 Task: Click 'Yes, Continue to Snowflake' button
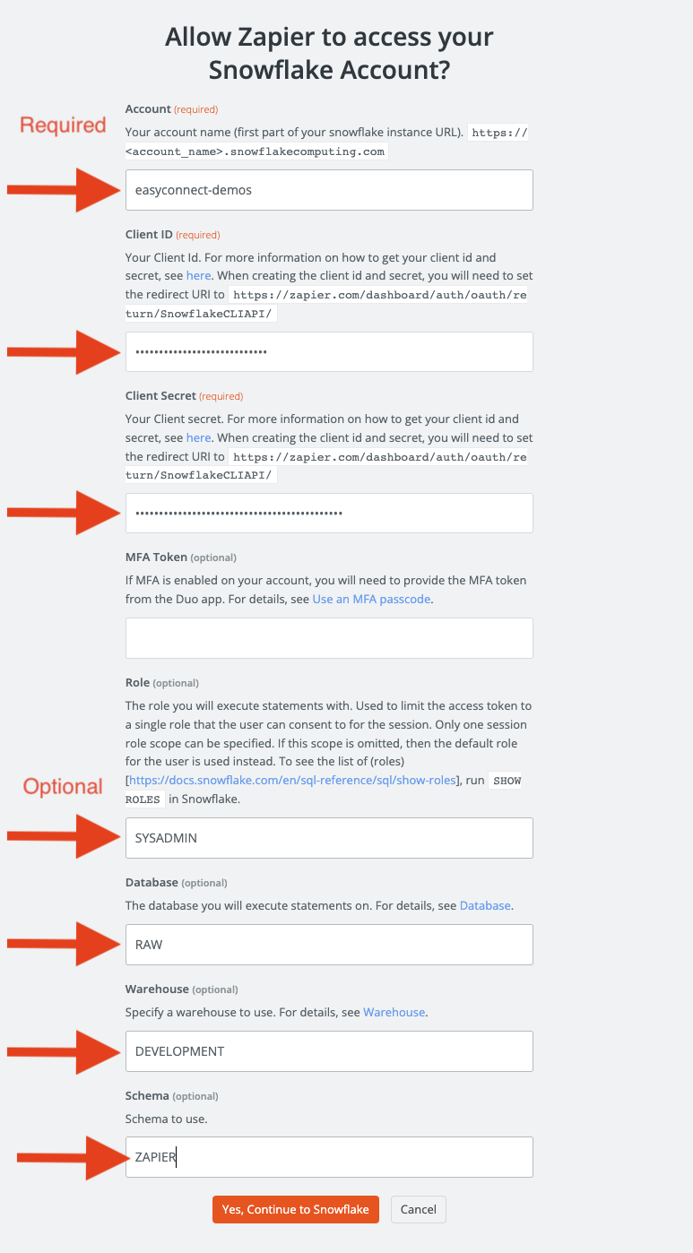click(x=296, y=1209)
